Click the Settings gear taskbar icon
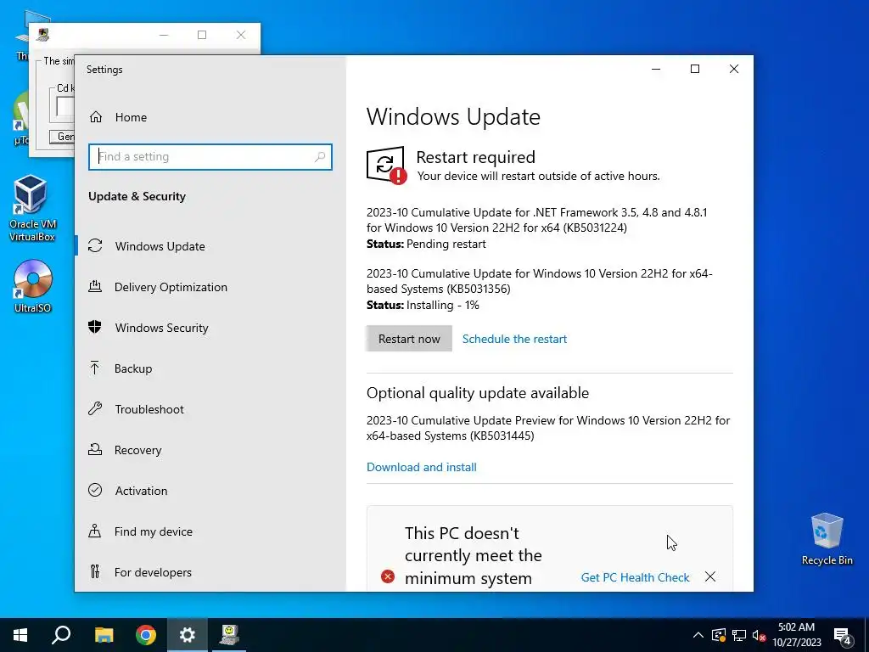The height and width of the screenshot is (652, 869). (188, 635)
